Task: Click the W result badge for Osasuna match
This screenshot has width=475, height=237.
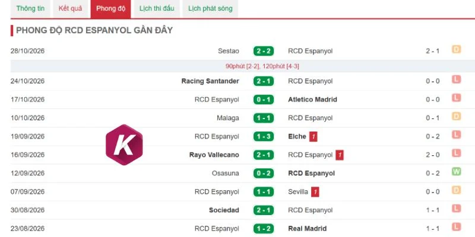Action: point(456,172)
